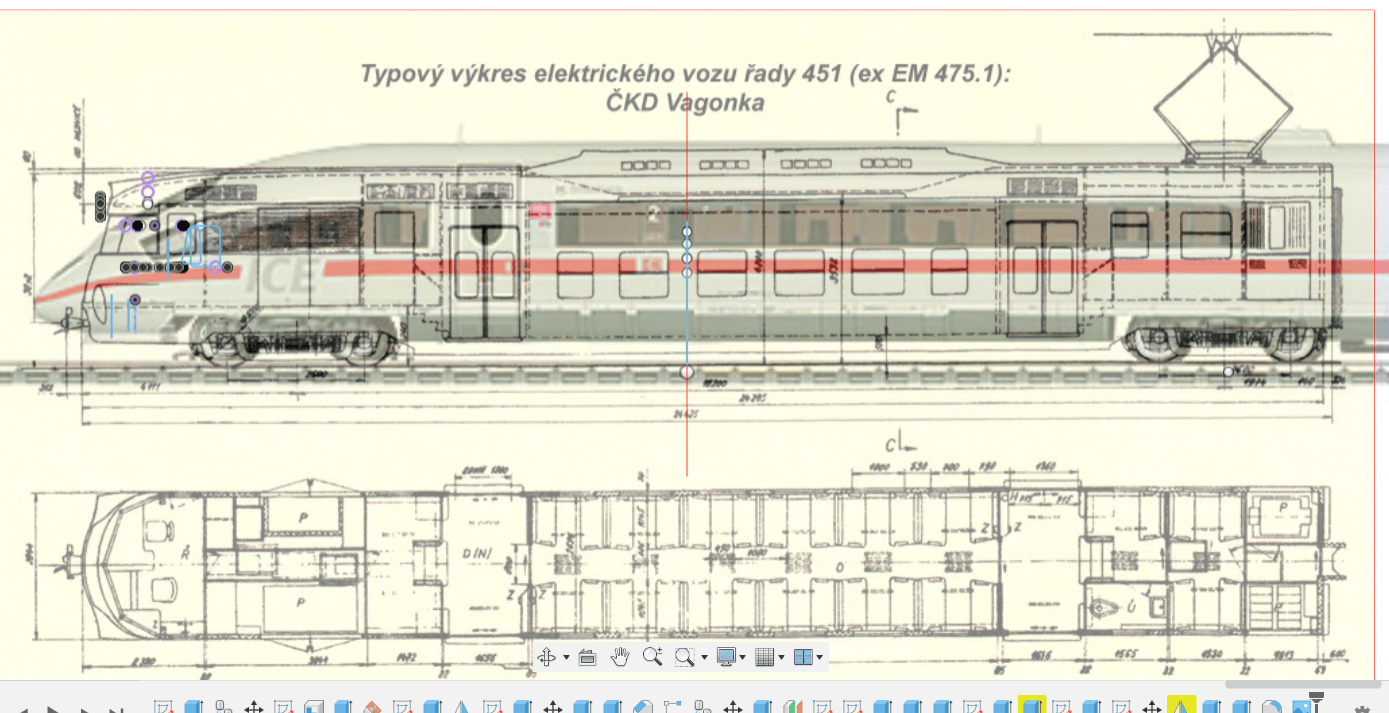1389x713 pixels.
Task: Click the green-red mirror feature in timeline
Action: 792,707
